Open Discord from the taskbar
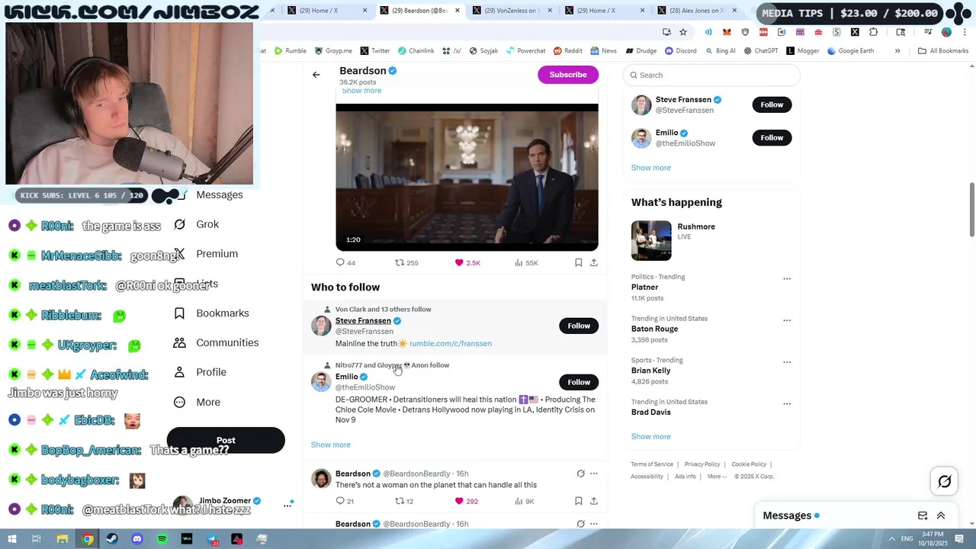976x549 pixels. tap(137, 539)
